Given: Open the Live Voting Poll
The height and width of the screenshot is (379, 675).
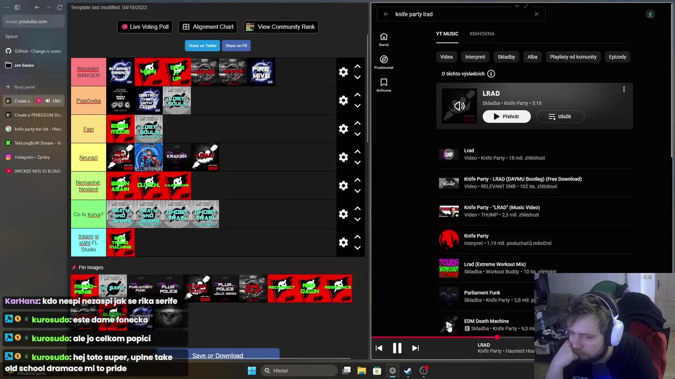Looking at the screenshot, I should click(x=145, y=27).
